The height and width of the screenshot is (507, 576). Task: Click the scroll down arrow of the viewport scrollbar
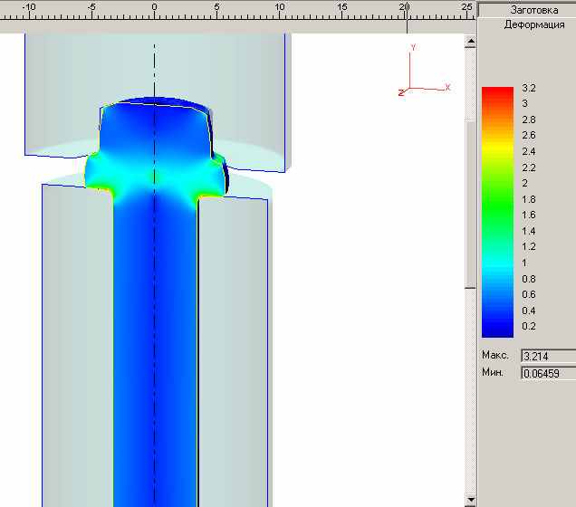click(471, 500)
